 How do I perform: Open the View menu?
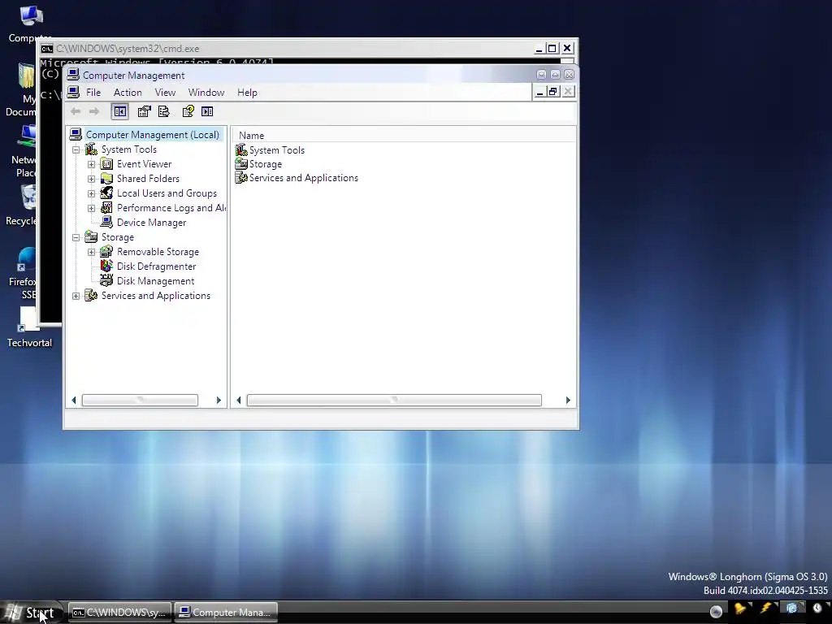(165, 93)
